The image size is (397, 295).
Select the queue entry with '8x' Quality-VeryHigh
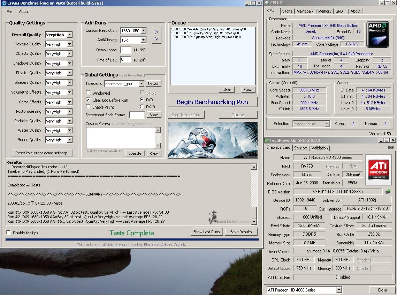205,33
